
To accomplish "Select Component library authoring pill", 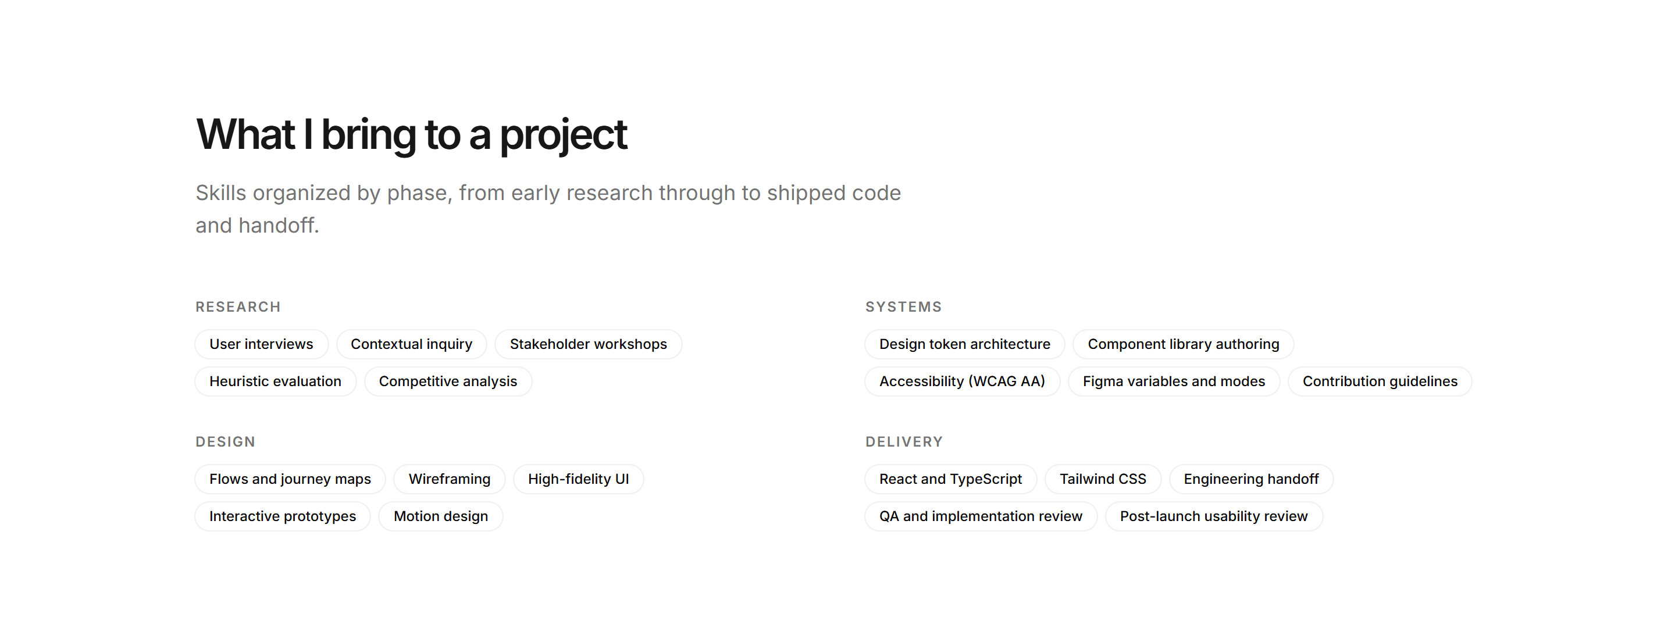I will point(1184,344).
